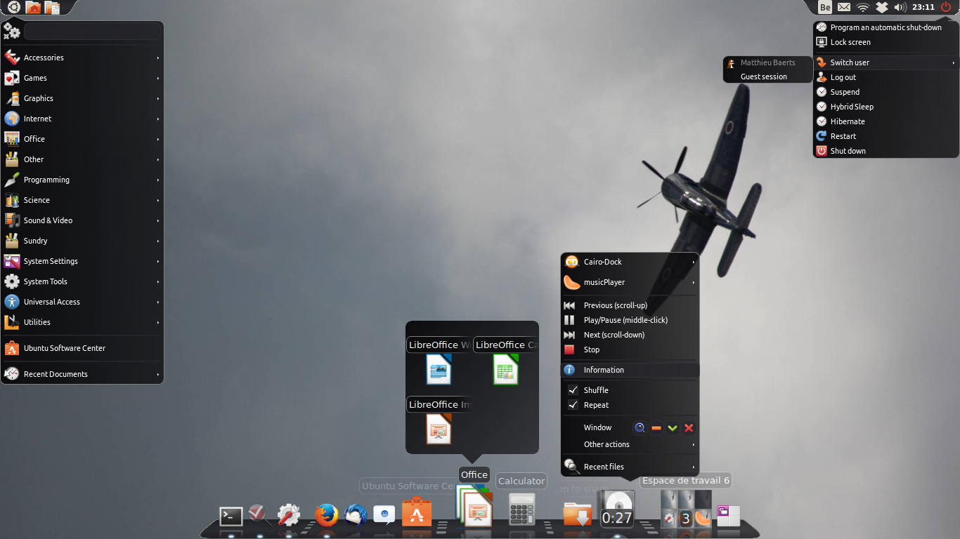The image size is (960, 539).
Task: Open Firefox from the dock
Action: 327,516
